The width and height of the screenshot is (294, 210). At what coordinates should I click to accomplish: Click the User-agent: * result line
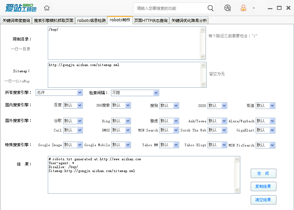tap(61, 163)
